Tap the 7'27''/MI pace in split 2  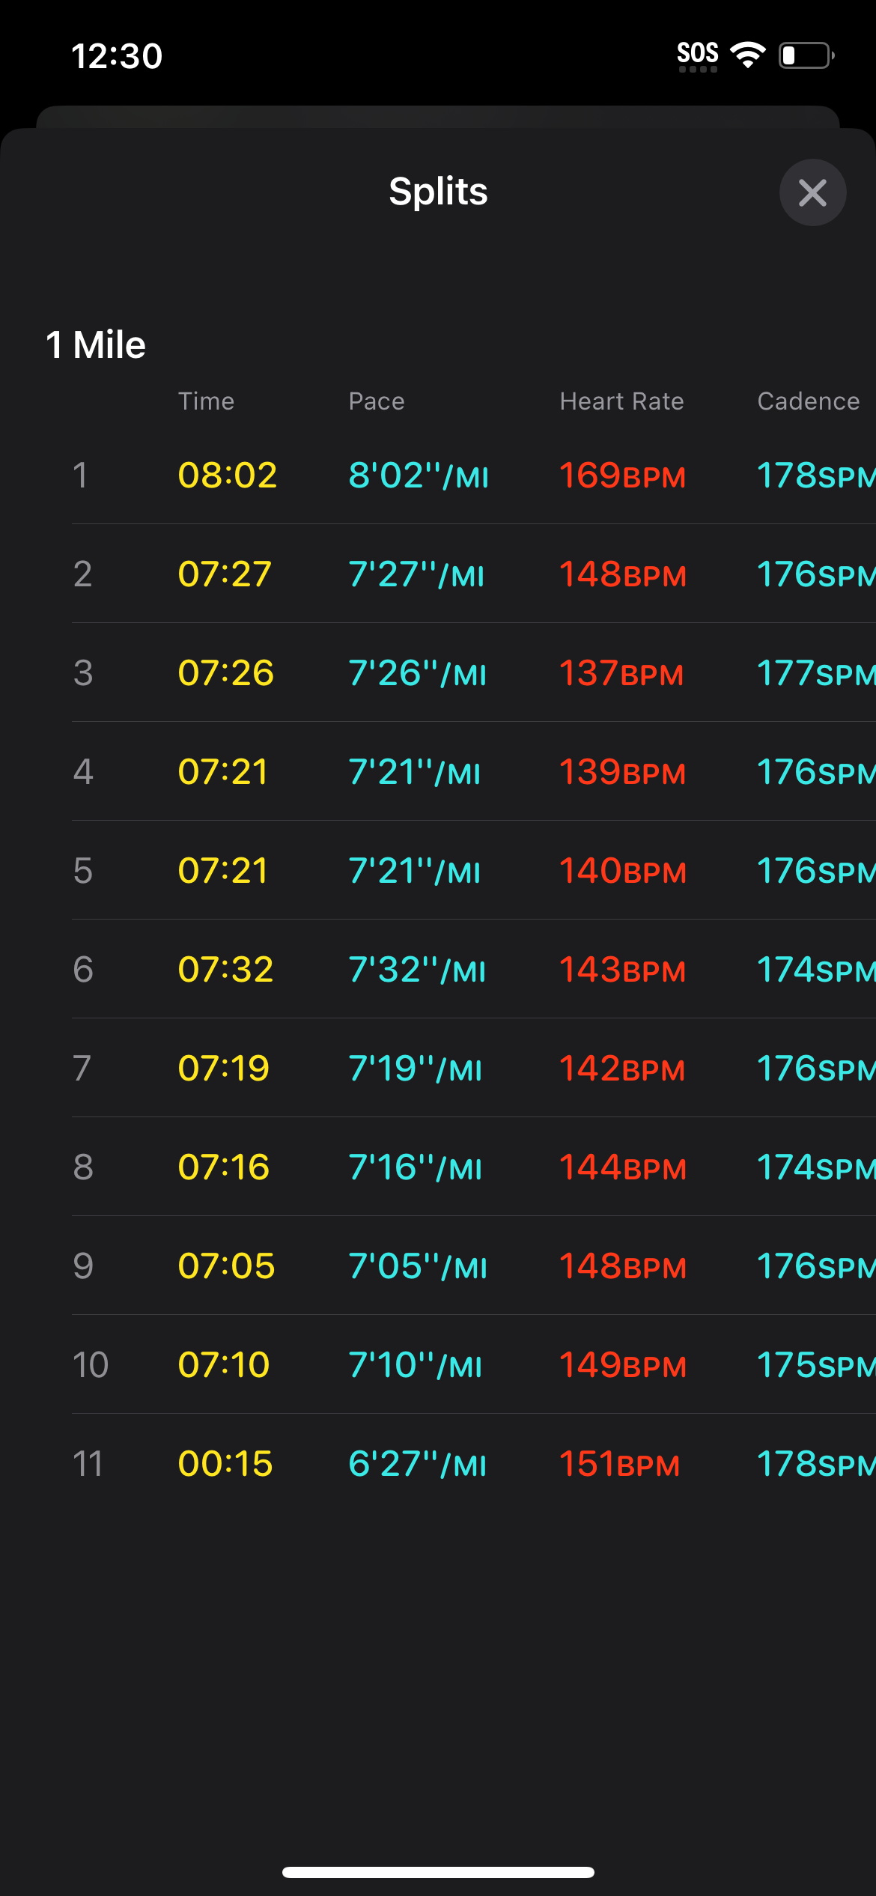click(416, 574)
